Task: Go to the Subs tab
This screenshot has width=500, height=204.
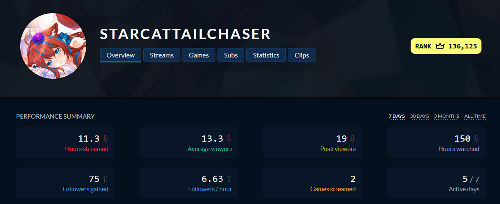Action: tap(231, 55)
